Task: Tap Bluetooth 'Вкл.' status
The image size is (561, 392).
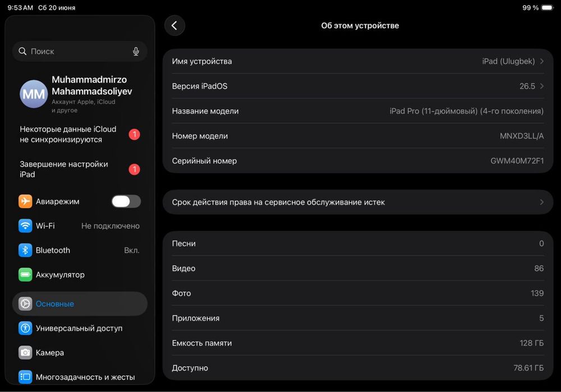Action: [x=132, y=250]
